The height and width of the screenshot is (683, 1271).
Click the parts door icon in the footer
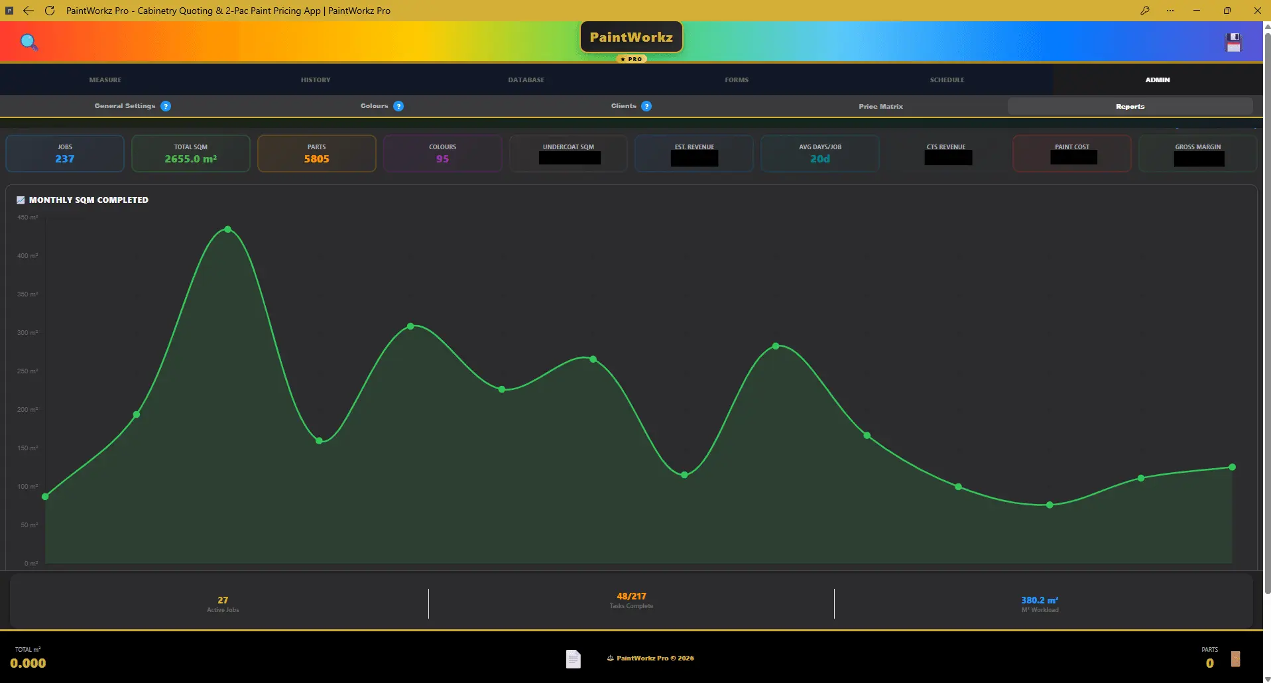(x=1236, y=659)
